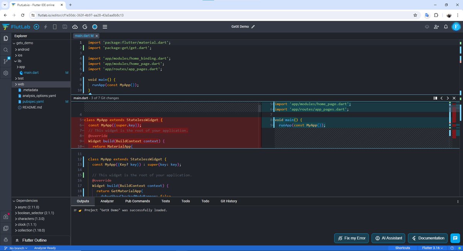Switch to the Analyzer tab

107,201
